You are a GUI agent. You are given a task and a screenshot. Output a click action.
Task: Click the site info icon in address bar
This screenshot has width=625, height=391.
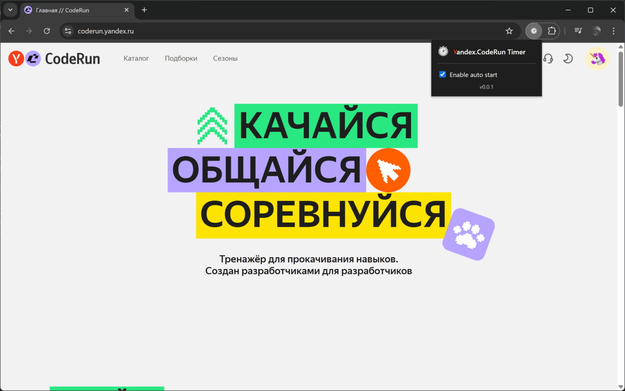[x=67, y=31]
